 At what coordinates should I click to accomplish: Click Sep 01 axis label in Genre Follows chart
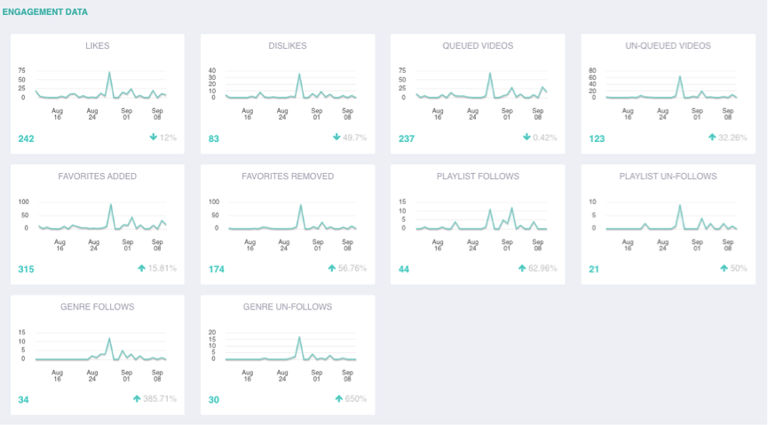[x=127, y=375]
